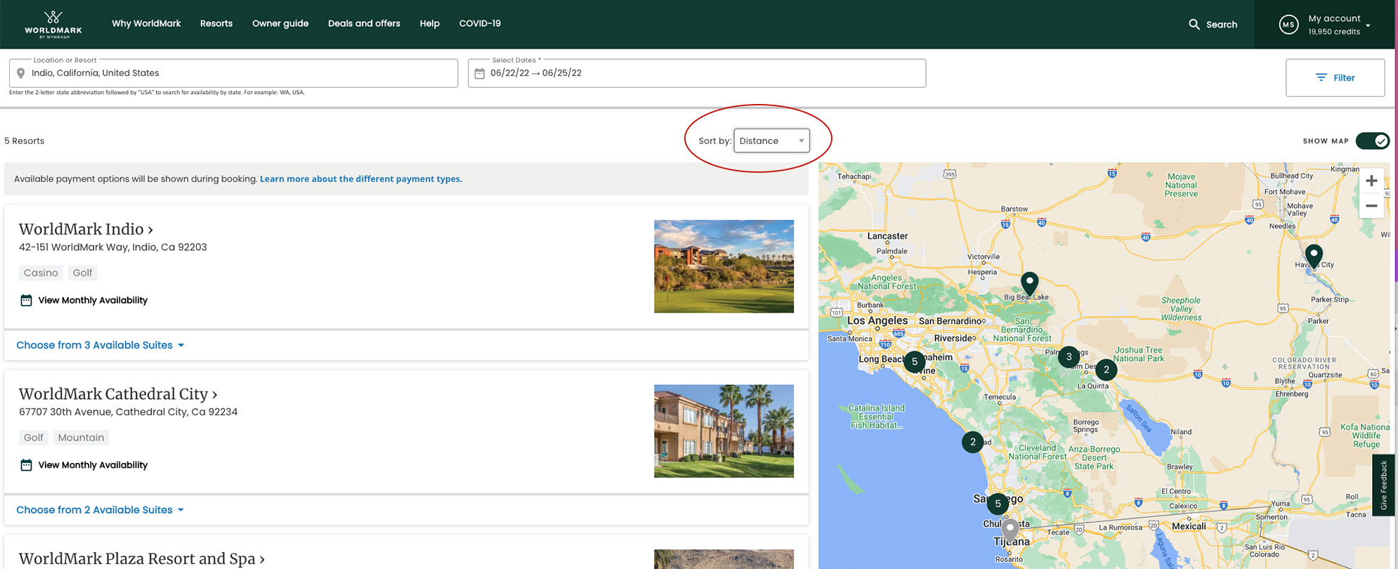Click cluster marker 2 near Carlsbad

[972, 442]
